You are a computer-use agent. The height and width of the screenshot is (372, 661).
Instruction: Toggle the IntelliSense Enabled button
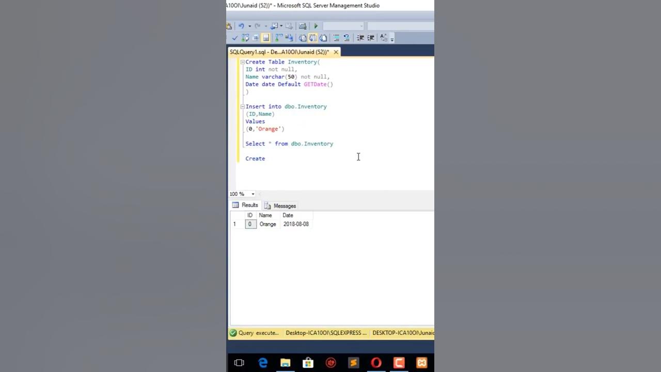[x=266, y=38]
